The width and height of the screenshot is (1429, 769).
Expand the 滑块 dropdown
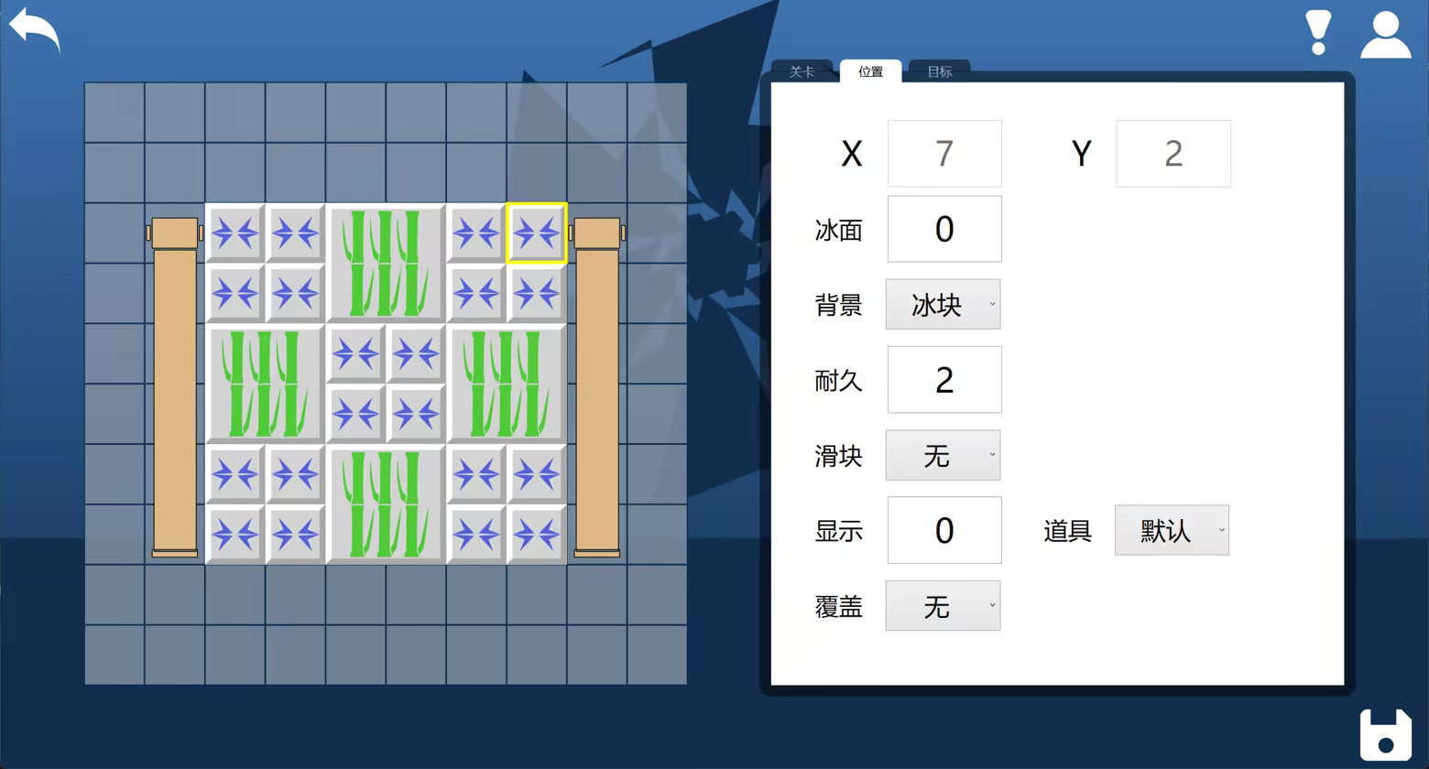pyautogui.click(x=943, y=455)
